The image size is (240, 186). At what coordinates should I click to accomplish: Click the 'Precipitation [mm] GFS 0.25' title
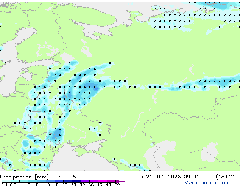click(38, 177)
